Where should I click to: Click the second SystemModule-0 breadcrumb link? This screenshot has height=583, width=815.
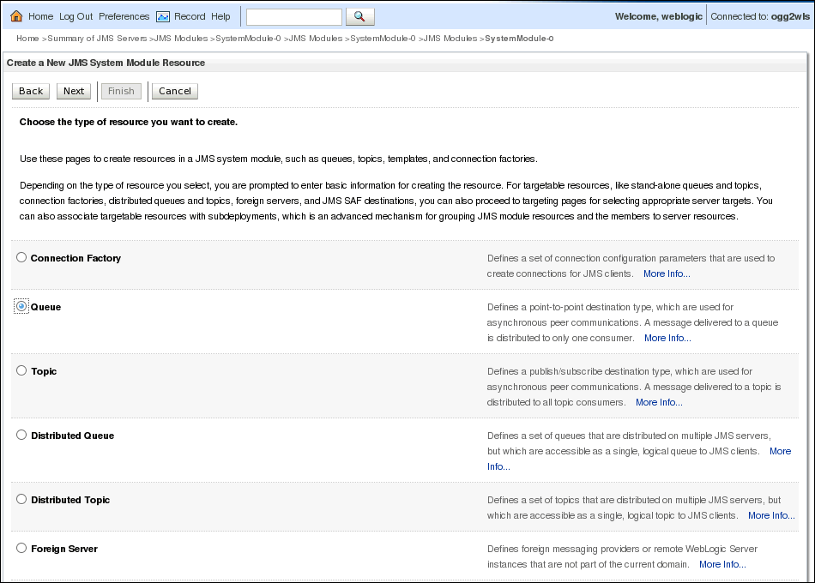tap(383, 39)
